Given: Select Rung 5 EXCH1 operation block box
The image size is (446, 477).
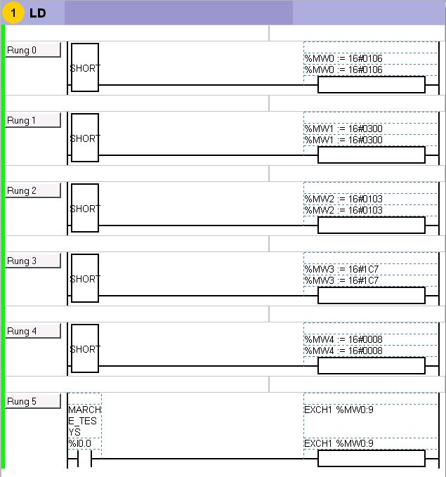Looking at the screenshot, I should 372,459.
